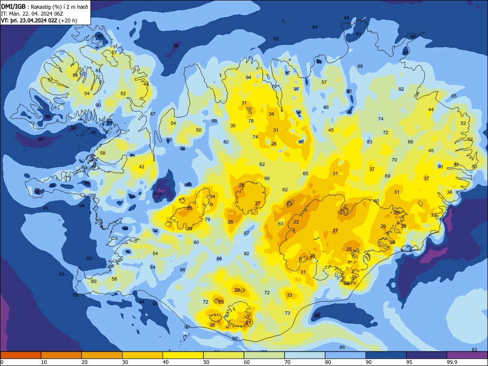Viewport: 488px width, 366px height.
Task: Click the '99.9' legend tick label
Action: pyautogui.click(x=452, y=362)
